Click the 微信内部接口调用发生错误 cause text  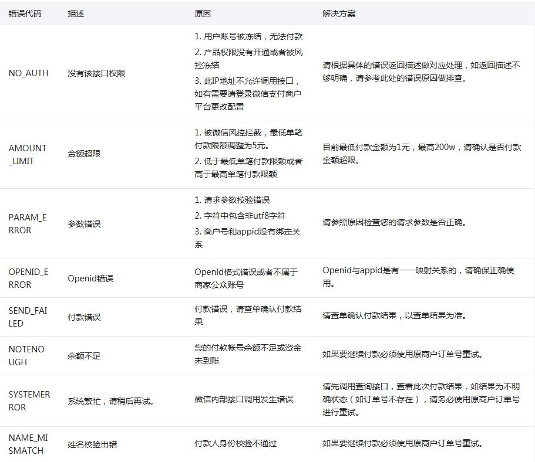(244, 399)
